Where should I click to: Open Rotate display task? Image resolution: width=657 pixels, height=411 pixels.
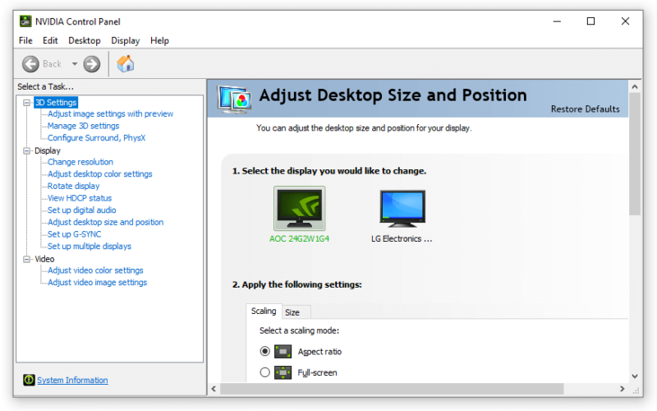coord(74,187)
